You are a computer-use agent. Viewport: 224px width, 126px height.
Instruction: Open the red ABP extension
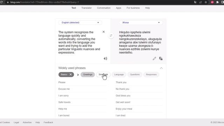click(212, 2)
